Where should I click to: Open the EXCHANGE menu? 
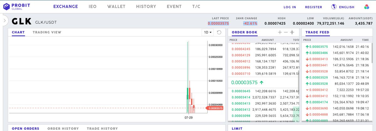[65, 7]
